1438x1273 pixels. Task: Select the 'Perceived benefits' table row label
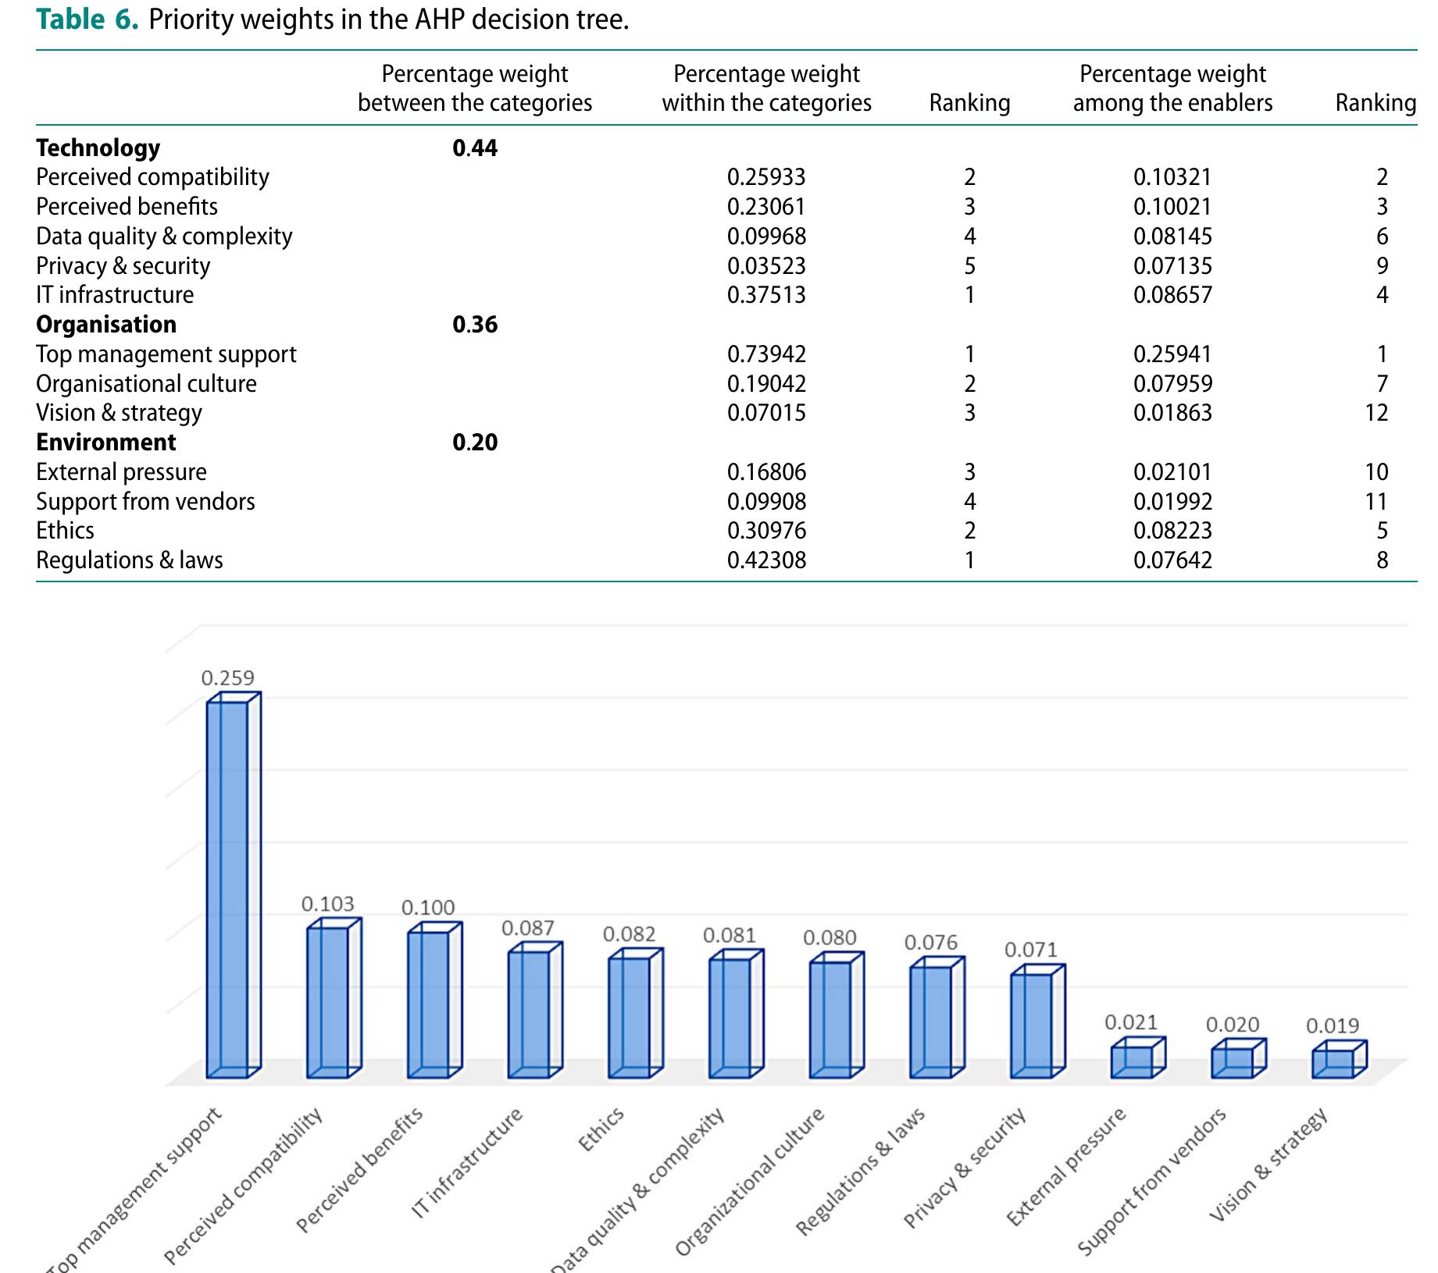[x=127, y=207]
